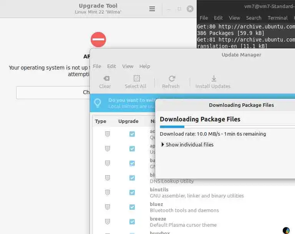This screenshot has height=234, width=295.
Task: Click the shield icon in the third update row
Action: 108,163
